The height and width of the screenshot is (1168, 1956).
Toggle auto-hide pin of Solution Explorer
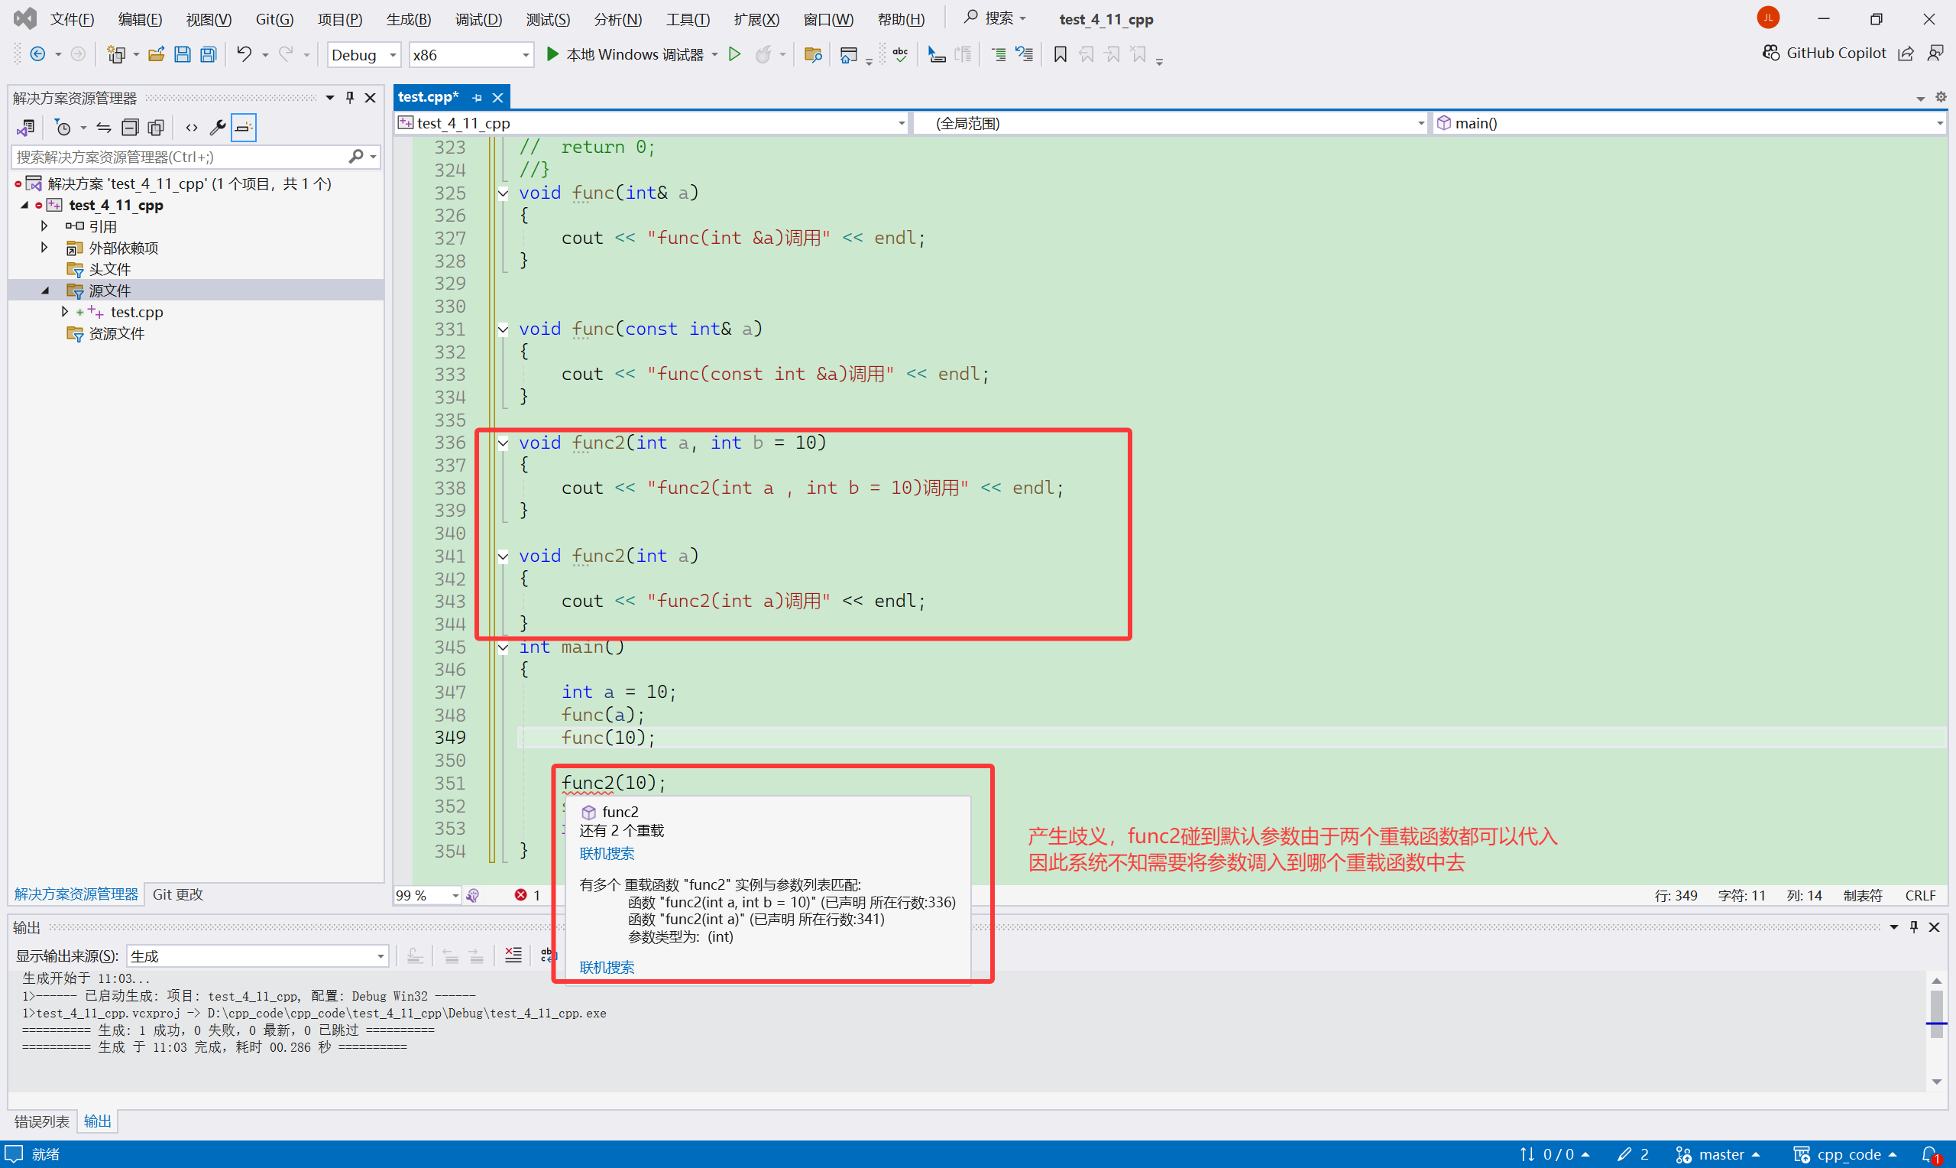point(350,98)
